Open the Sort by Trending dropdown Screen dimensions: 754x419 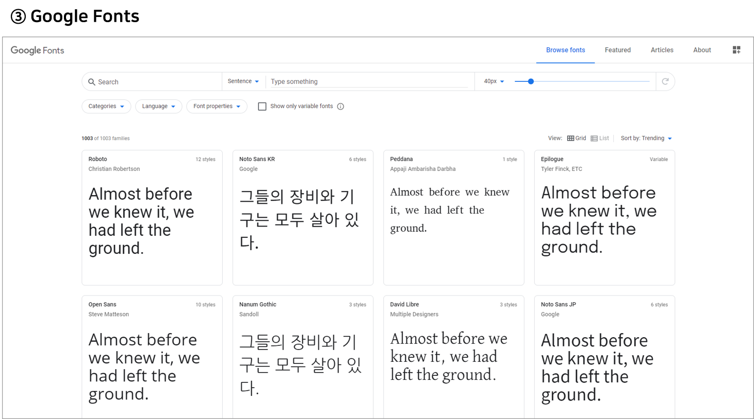pyautogui.click(x=646, y=138)
